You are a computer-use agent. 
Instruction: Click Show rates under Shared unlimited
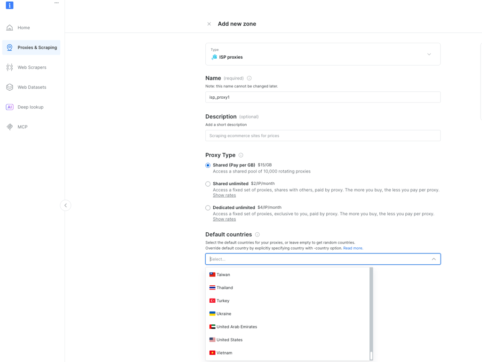point(225,195)
